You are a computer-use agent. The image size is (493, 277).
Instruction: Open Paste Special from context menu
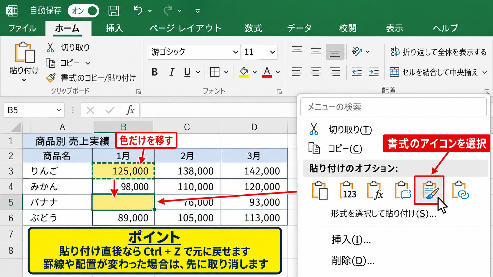(x=383, y=214)
